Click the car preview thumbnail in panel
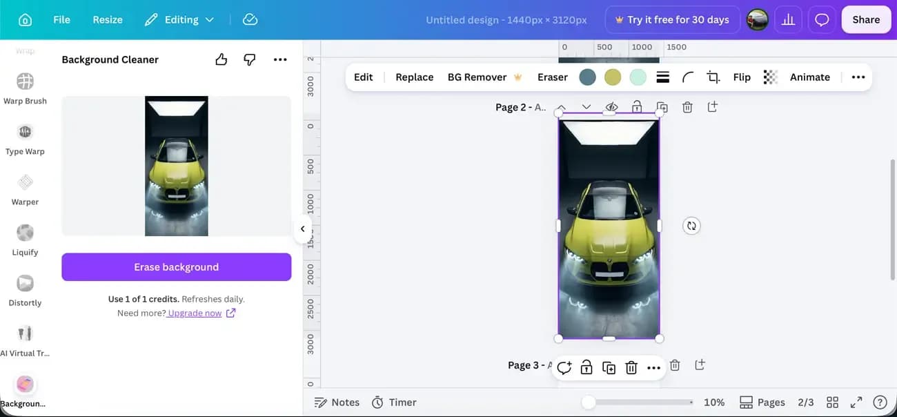 pos(177,166)
